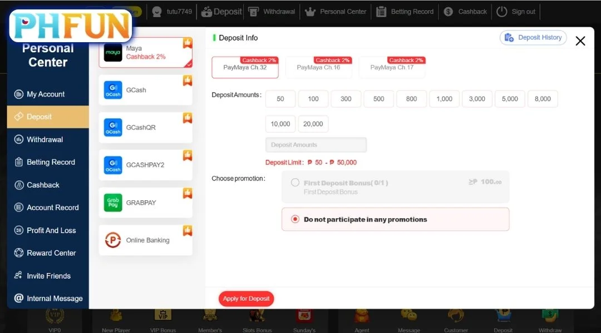The width and height of the screenshot is (601, 333).
Task: Click the Deposit History icon
Action: coord(509,38)
